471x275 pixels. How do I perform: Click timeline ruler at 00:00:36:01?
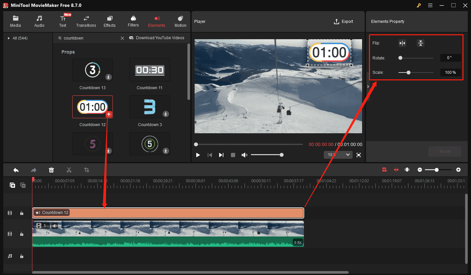click(196, 181)
